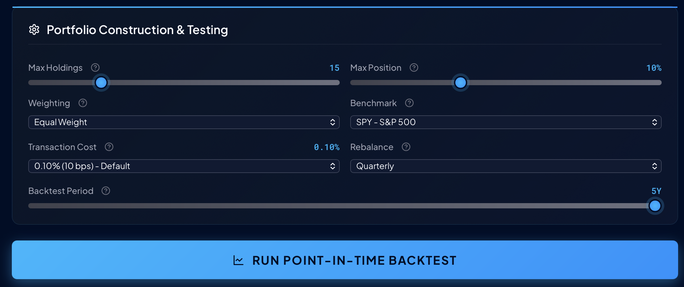Open the Quarterly rebalance dropdown
Screen dimensions: 684x287
pyautogui.click(x=506, y=166)
